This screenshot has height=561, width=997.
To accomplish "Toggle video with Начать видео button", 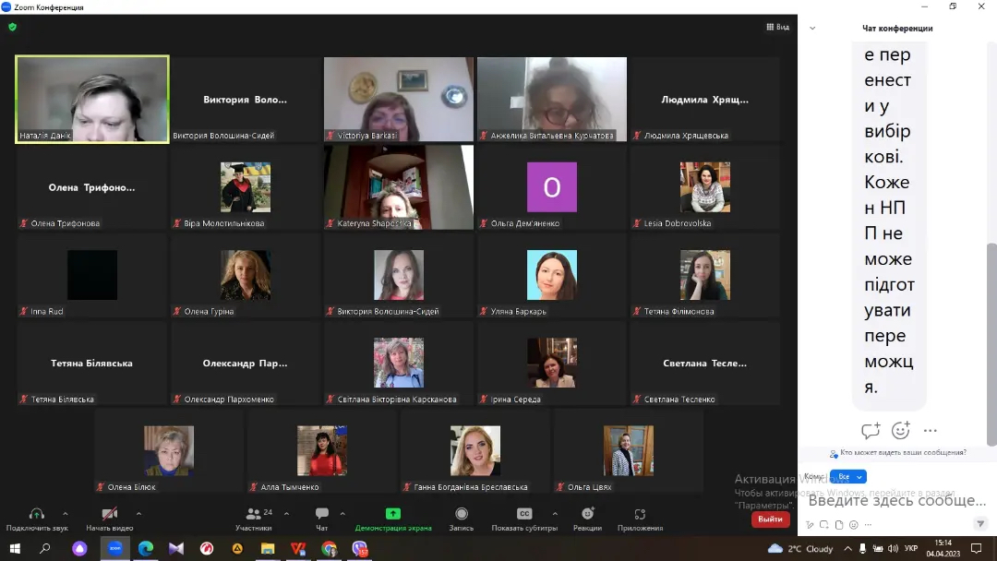I will pos(110,514).
